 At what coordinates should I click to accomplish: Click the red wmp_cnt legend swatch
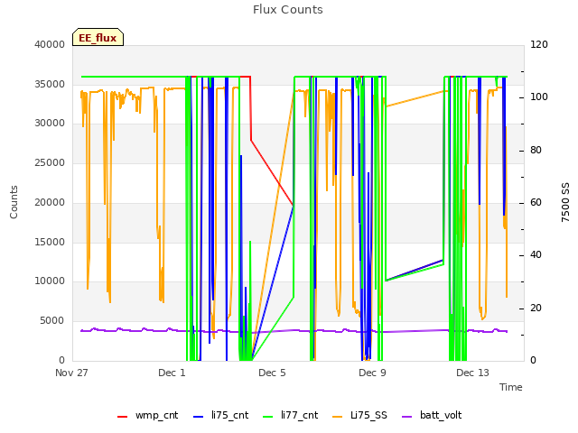pos(122,417)
